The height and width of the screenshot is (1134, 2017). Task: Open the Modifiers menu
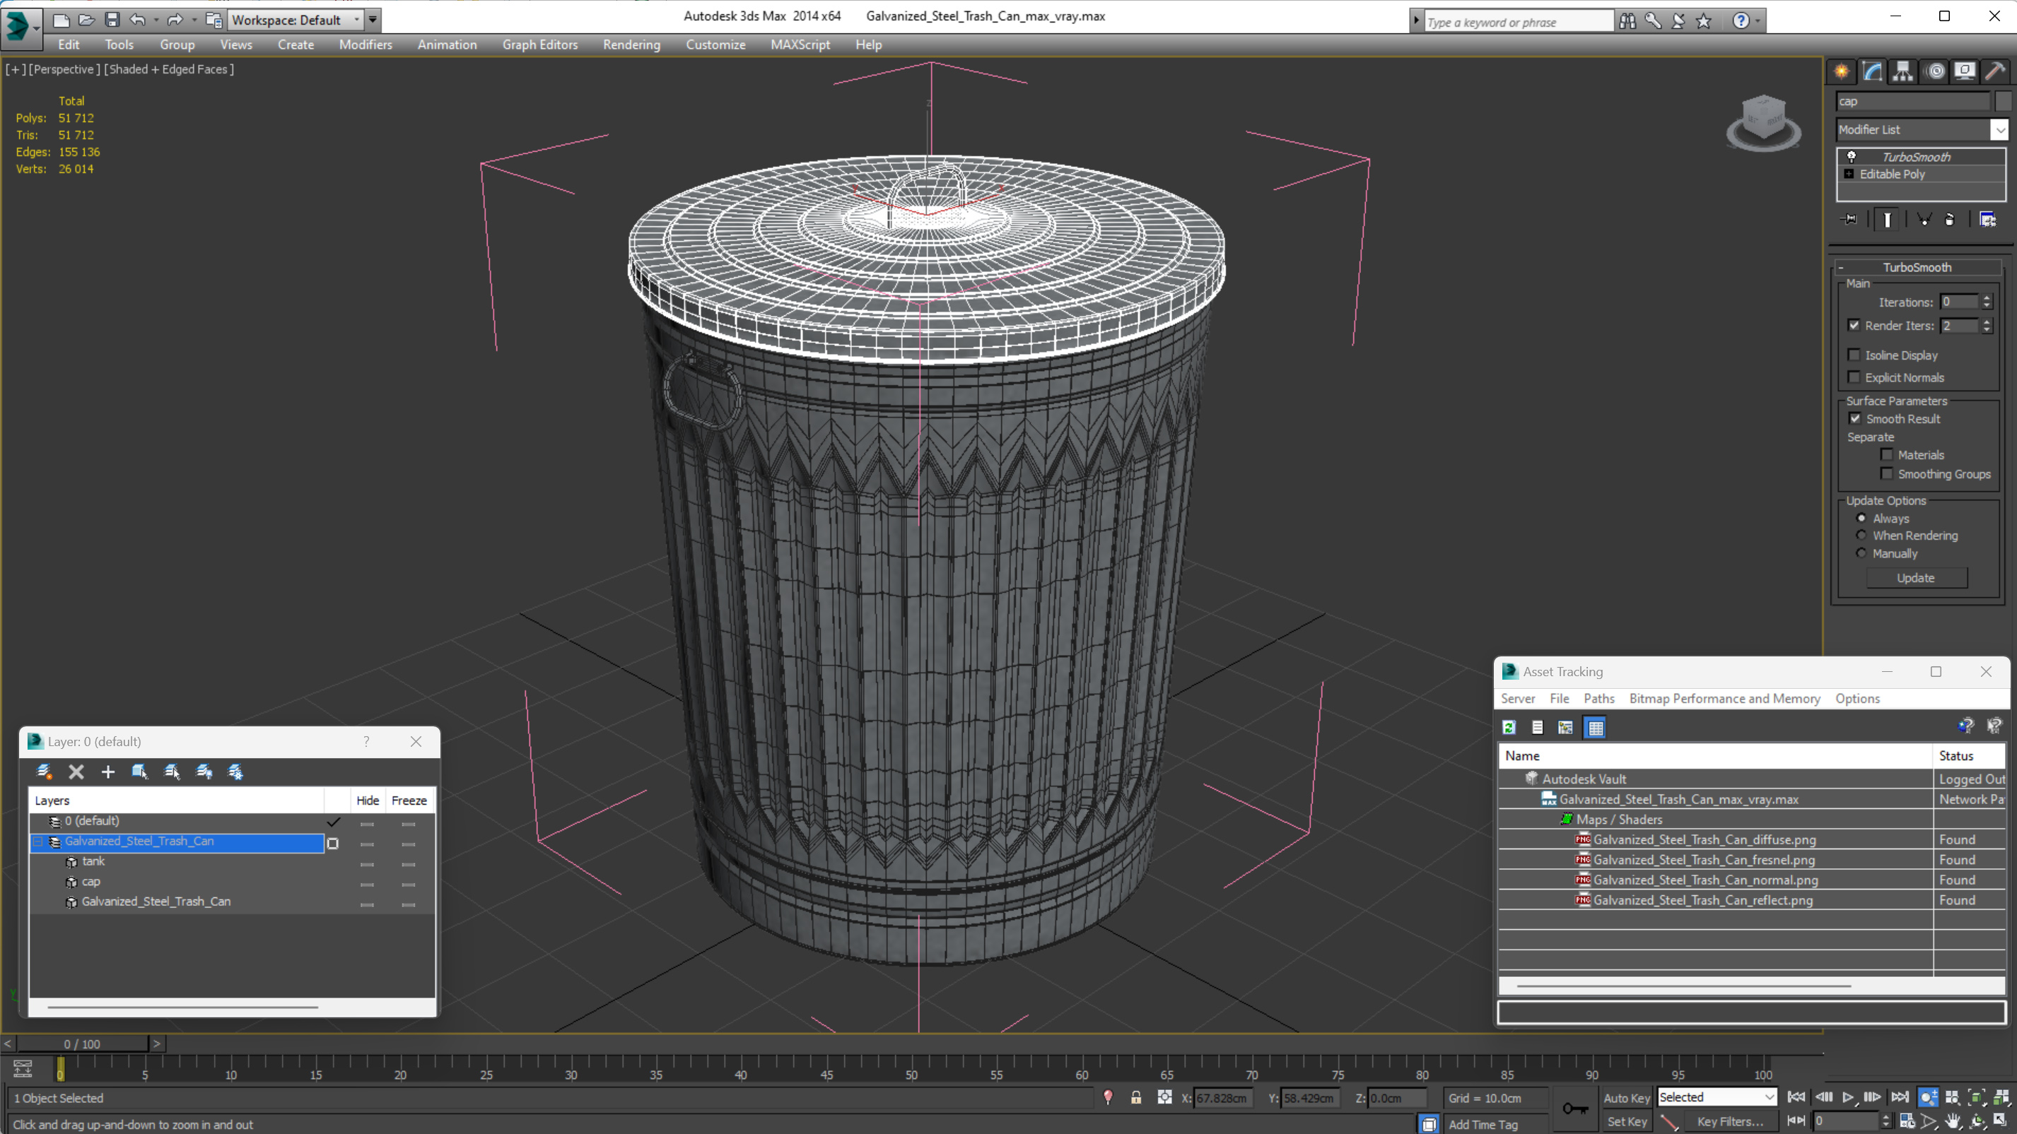point(365,45)
